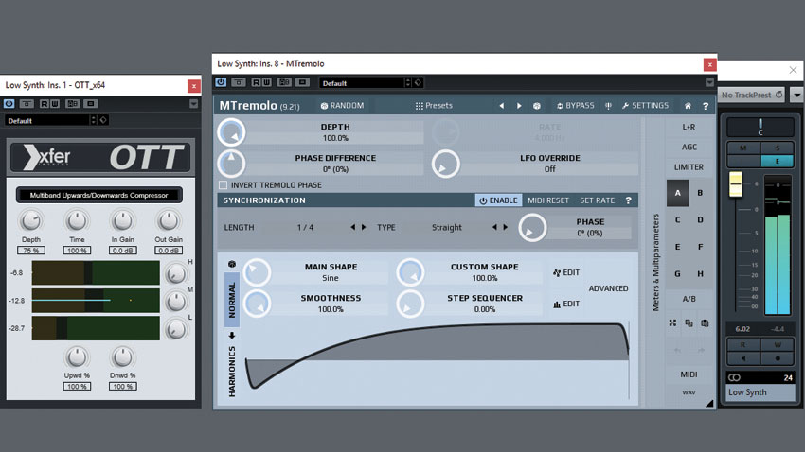The width and height of the screenshot is (805, 452).
Task: Click the PHASE DIFFERENCE knob
Action: tap(231, 164)
